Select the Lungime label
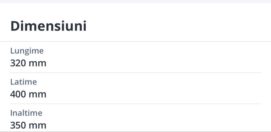 pyautogui.click(x=27, y=51)
